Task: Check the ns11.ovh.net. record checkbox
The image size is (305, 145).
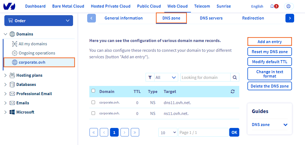Action: coord(93,113)
